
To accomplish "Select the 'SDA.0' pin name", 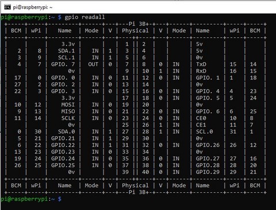I will 66,132.
